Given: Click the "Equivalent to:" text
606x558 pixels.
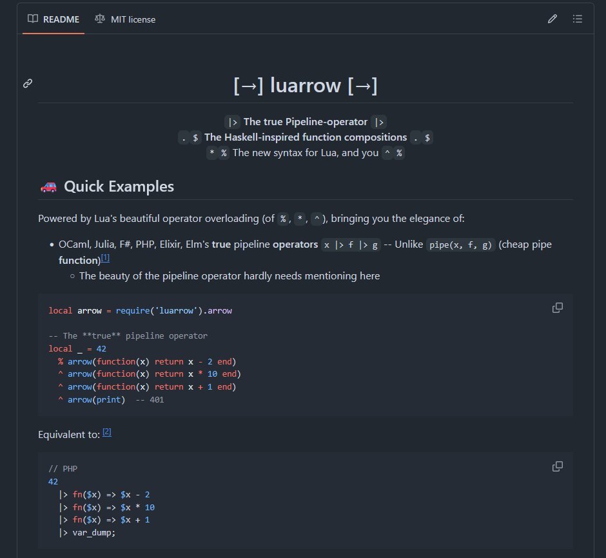Looking at the screenshot, I should (69, 435).
